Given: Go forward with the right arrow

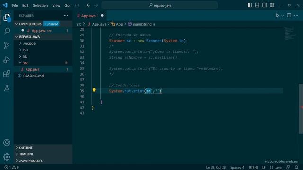Looking at the screenshot, I should [x=96, y=5].
